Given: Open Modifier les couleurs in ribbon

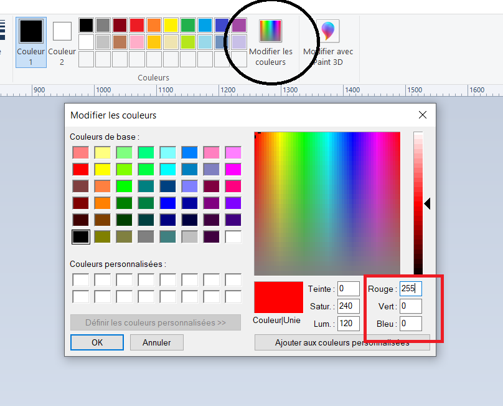Looking at the screenshot, I should (270, 42).
